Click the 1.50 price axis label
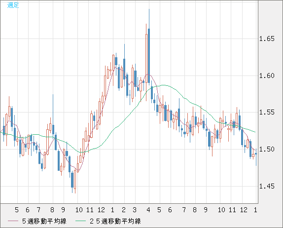 [267, 149]
